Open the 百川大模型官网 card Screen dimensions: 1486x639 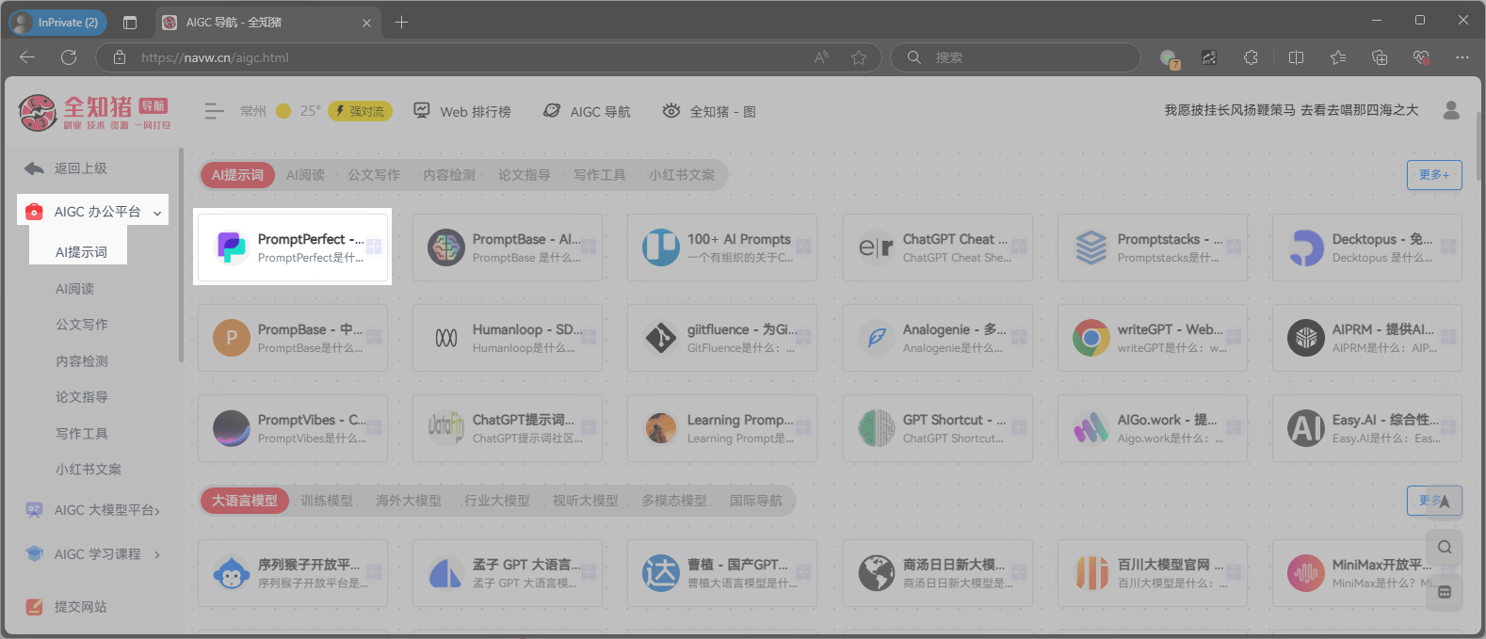(1153, 573)
